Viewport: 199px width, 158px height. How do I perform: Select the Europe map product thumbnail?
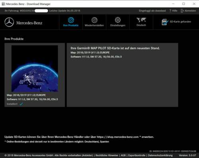click(x=35, y=69)
